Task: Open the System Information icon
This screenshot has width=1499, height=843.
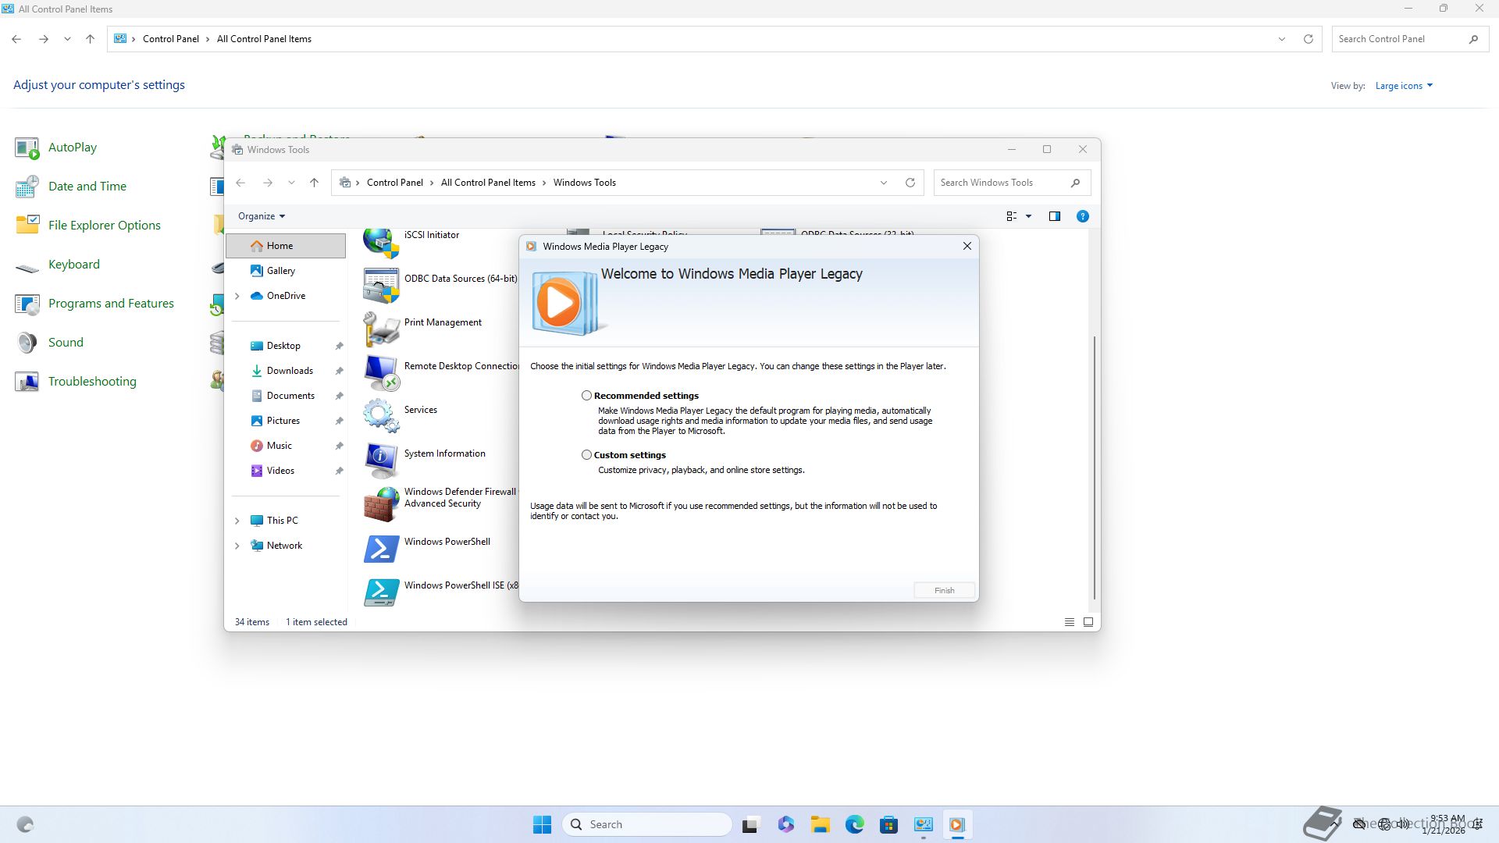Action: point(381,459)
